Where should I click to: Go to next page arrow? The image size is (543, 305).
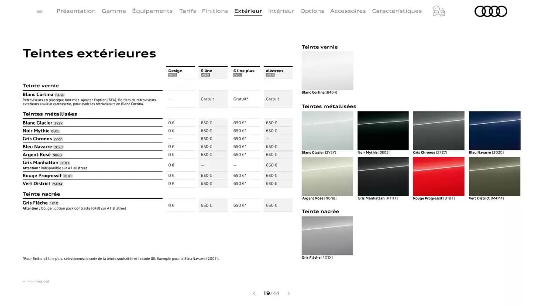tap(289, 294)
